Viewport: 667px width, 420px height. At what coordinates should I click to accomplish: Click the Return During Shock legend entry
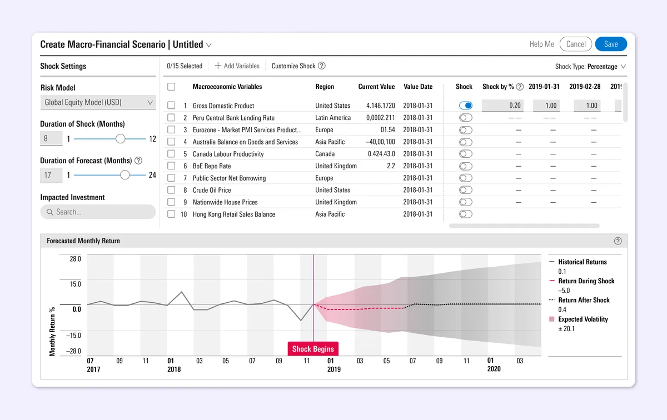[x=586, y=281]
